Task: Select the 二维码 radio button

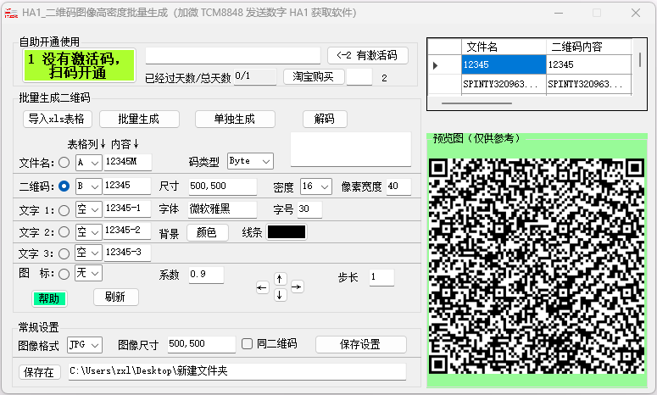Action: point(64,186)
